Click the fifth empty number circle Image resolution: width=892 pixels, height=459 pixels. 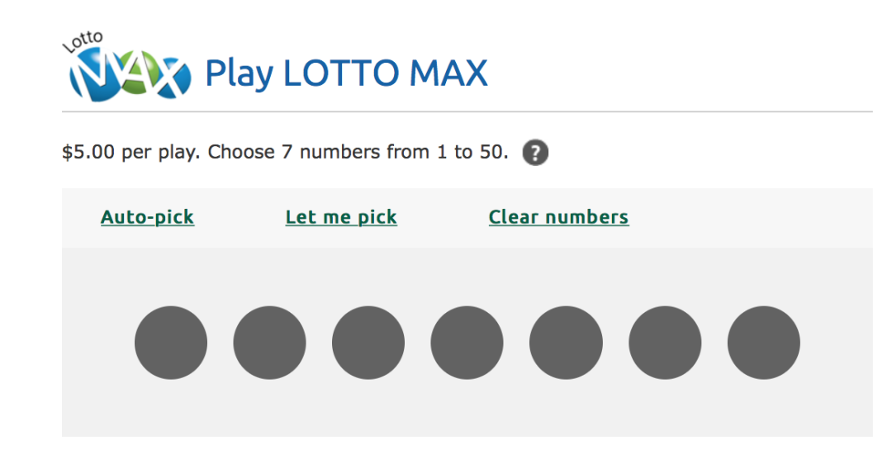[566, 343]
